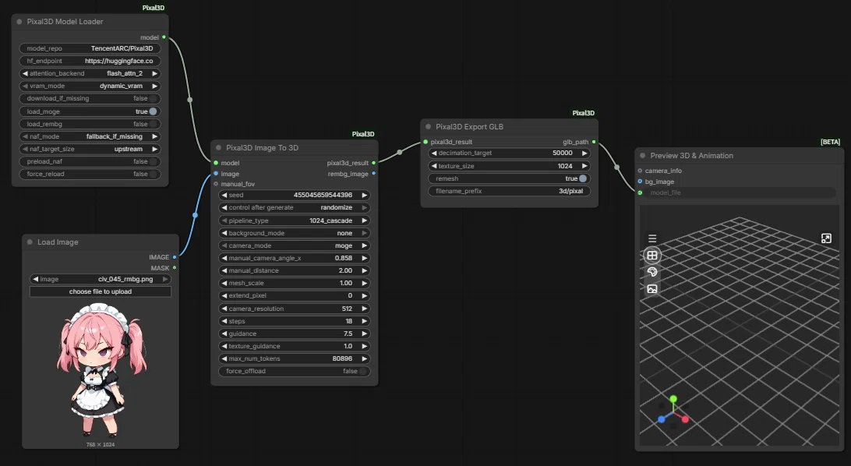Image resolution: width=851 pixels, height=466 pixels.
Task: Toggle the preload_naf switch
Action: [153, 161]
